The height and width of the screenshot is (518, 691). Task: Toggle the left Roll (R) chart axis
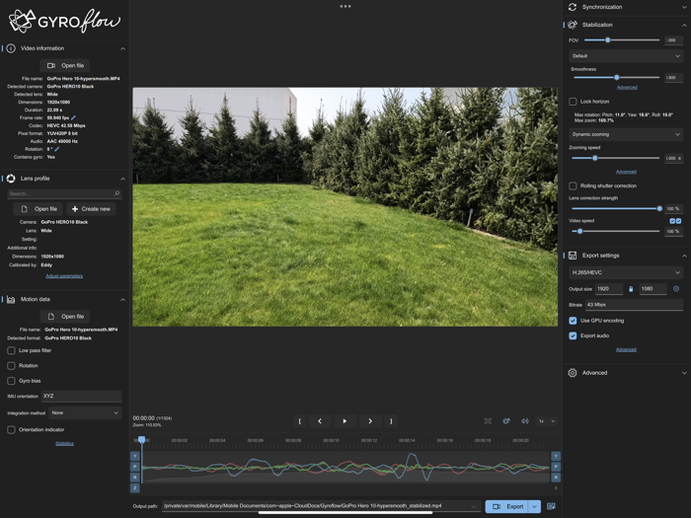point(135,477)
